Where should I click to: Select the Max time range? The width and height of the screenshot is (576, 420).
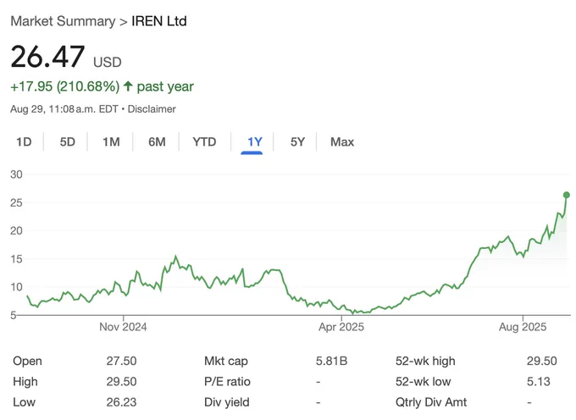click(x=342, y=141)
